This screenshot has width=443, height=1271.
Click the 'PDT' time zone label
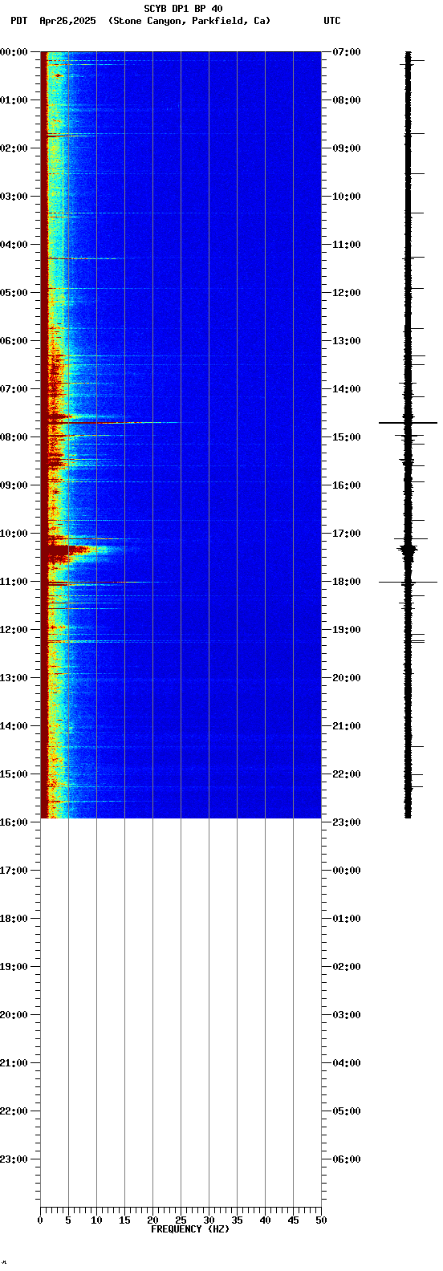point(18,21)
